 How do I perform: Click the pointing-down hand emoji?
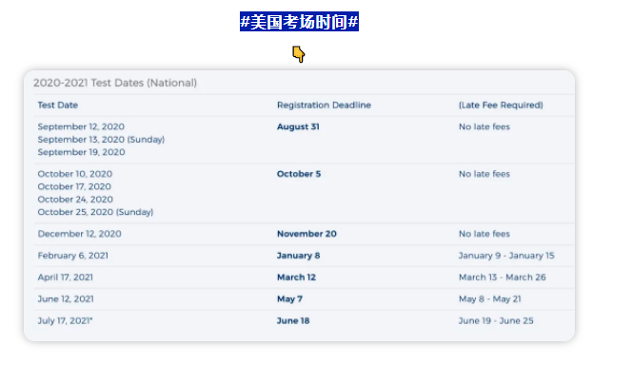coord(299,54)
